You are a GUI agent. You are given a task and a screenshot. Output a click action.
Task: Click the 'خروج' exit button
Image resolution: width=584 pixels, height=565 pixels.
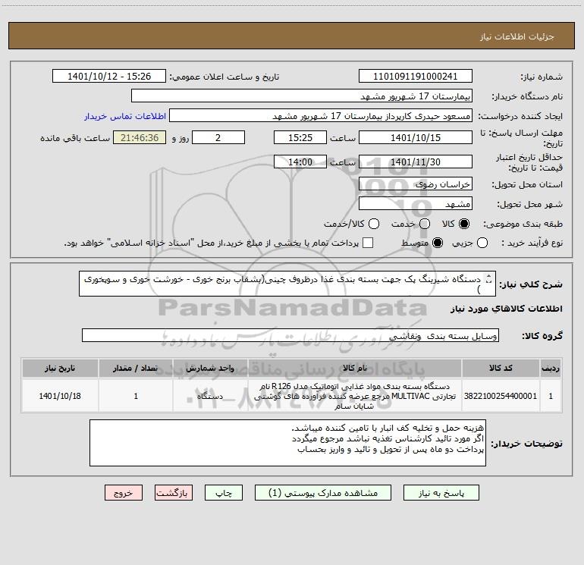124,493
